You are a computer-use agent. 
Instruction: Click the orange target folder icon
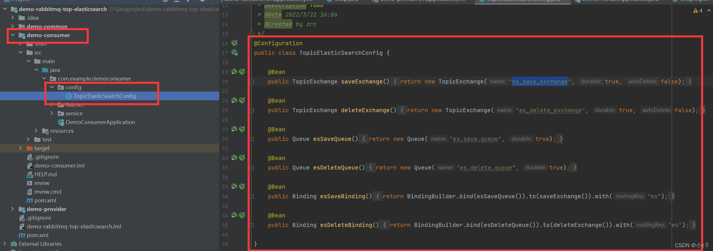tap(30, 148)
